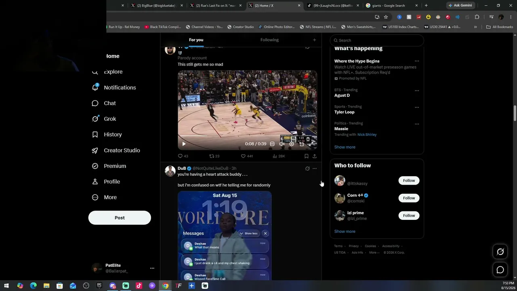This screenshot has height=291, width=517.
Task: Switch to the Following timeline tab
Action: point(269,40)
